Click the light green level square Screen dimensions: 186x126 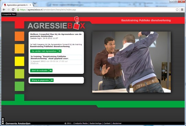[20, 74]
